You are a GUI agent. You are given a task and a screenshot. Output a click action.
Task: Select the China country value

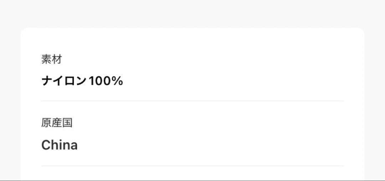coord(60,145)
